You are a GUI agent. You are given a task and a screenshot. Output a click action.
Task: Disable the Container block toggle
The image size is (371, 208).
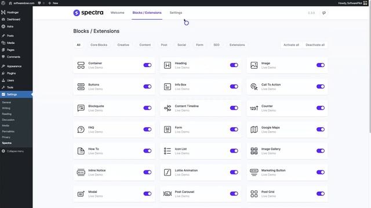point(147,65)
